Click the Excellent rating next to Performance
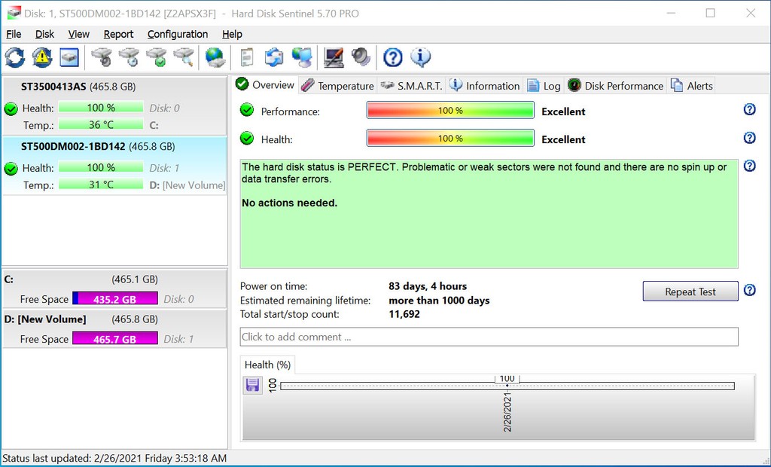This screenshot has width=771, height=467. pos(563,111)
